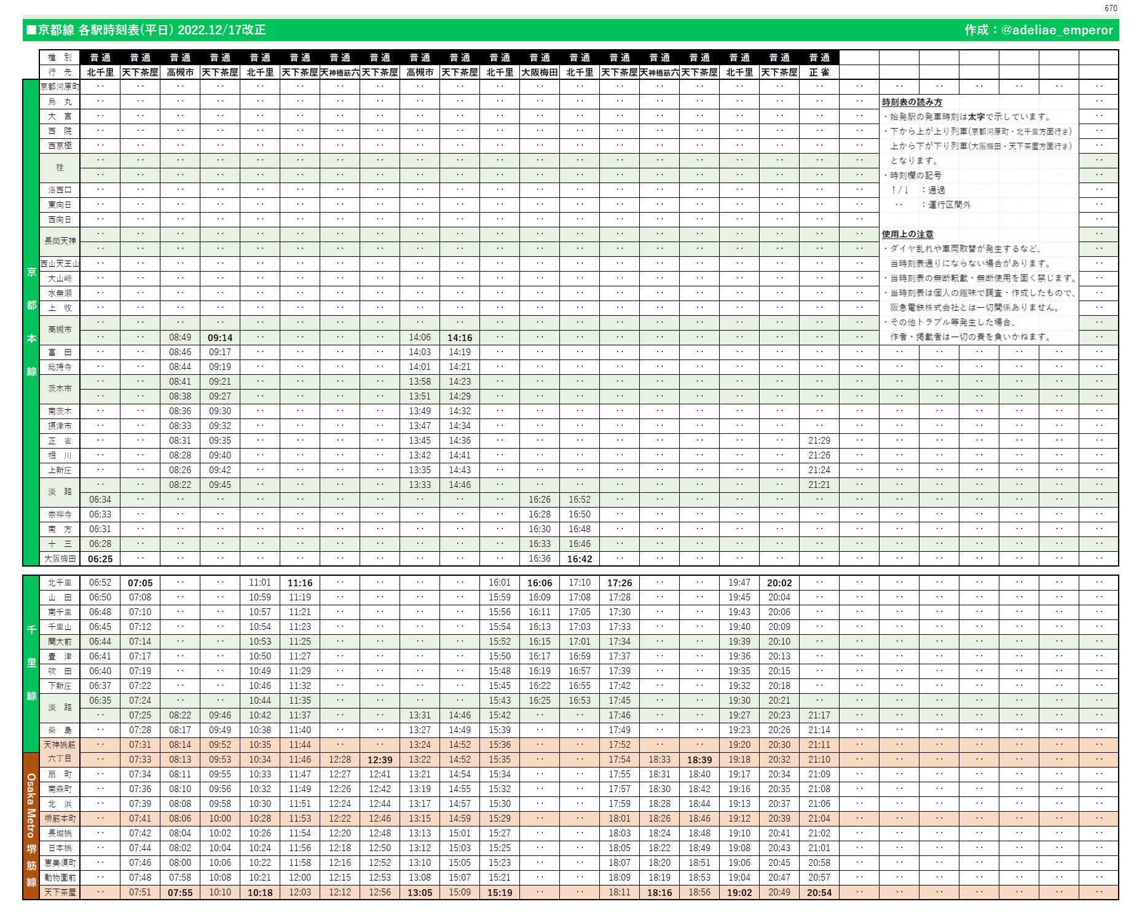This screenshot has height=915, width=1142.
Task: Select the 21:29 time in 正雀 row
Action: (819, 441)
